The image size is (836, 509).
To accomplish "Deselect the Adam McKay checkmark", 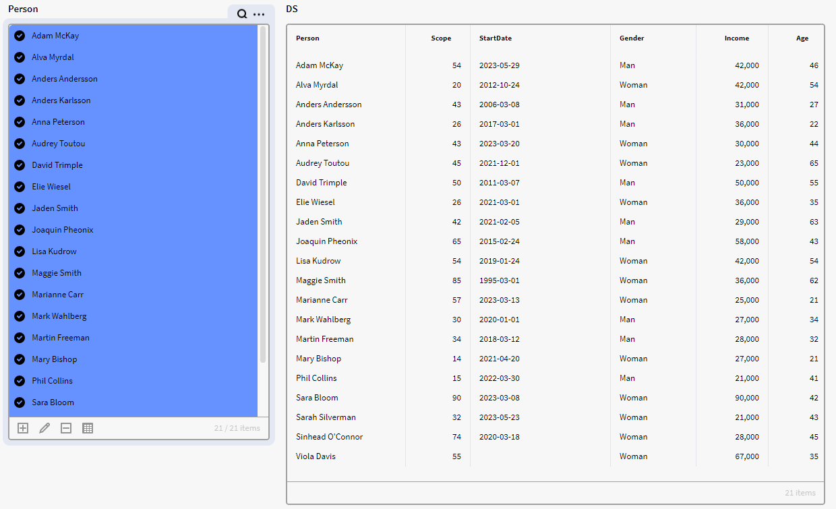I will [20, 36].
